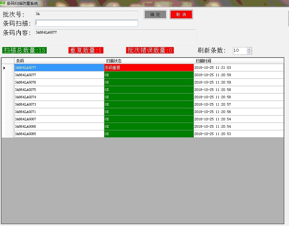Click the green 扫描总数量 counter label
Screen dimensions: 289x226
pyautogui.click(x=24, y=50)
